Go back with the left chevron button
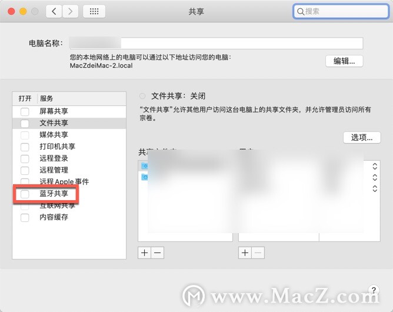Viewport: 393px width, 312px height. [x=54, y=11]
